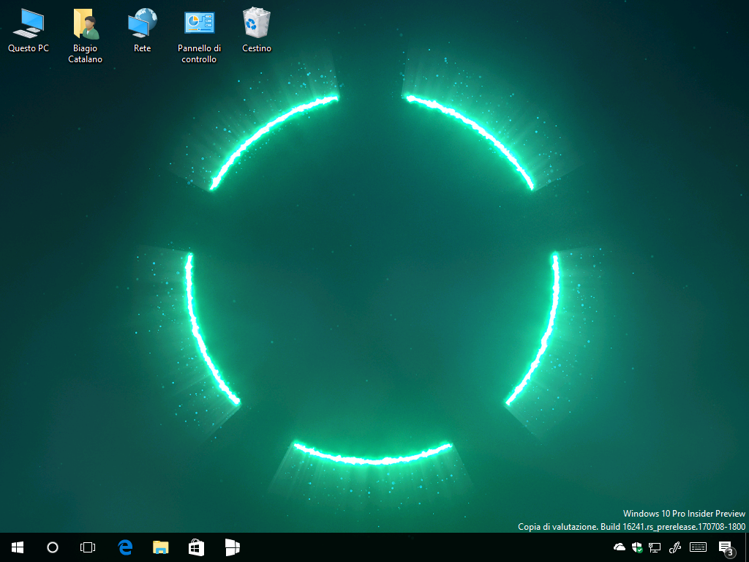The width and height of the screenshot is (749, 562).
Task: Select the Questo PC desktop icon
Action: (29, 30)
